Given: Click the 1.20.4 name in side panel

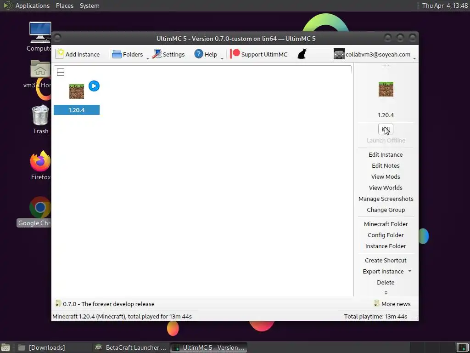Looking at the screenshot, I should pos(386,115).
